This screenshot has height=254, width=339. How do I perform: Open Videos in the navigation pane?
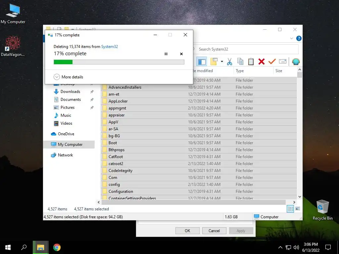point(66,123)
